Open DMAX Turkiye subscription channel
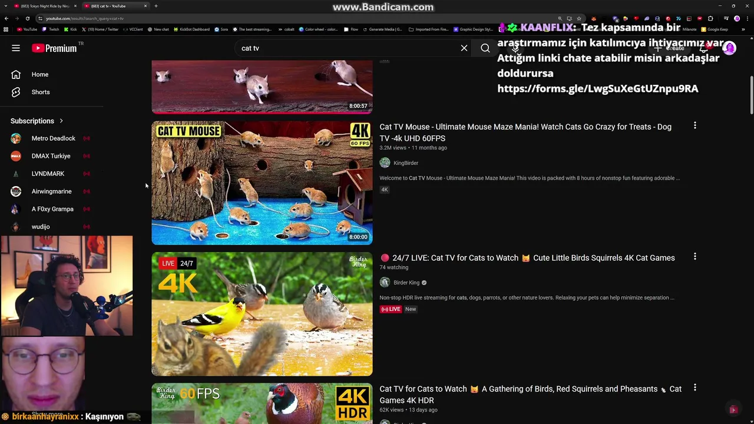 [51, 156]
